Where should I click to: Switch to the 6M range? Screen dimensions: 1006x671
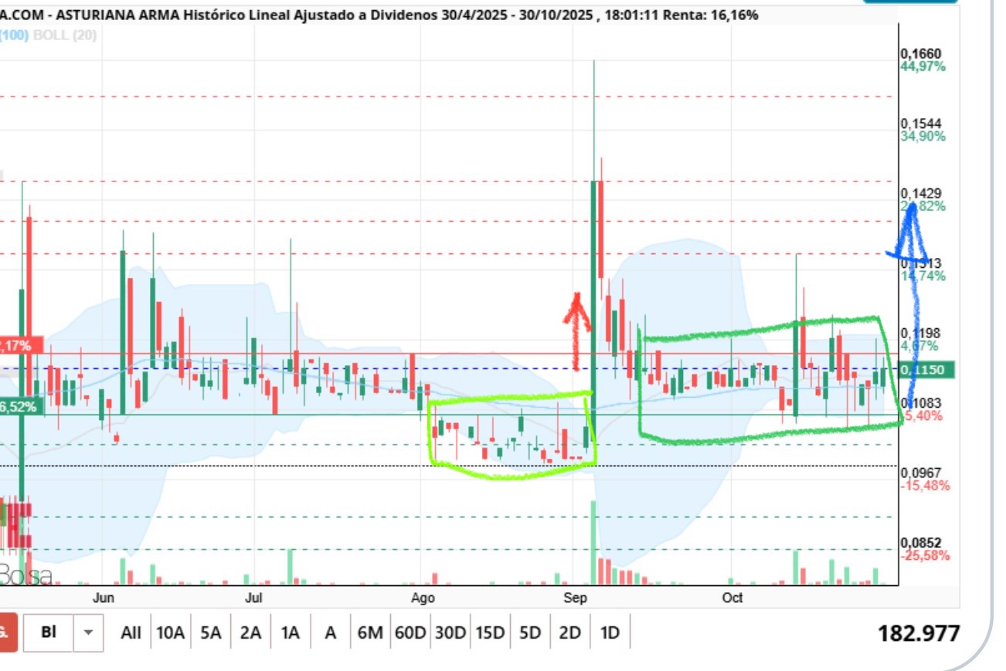point(370,633)
